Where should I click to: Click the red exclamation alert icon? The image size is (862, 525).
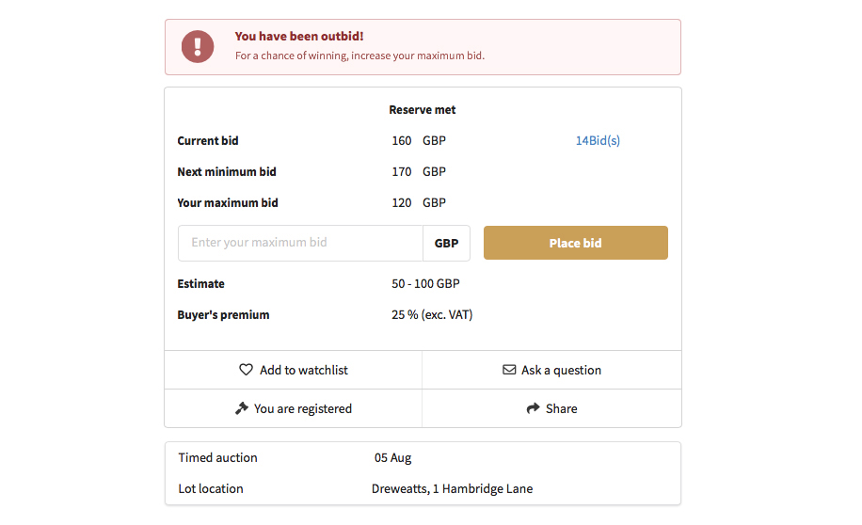(198, 46)
